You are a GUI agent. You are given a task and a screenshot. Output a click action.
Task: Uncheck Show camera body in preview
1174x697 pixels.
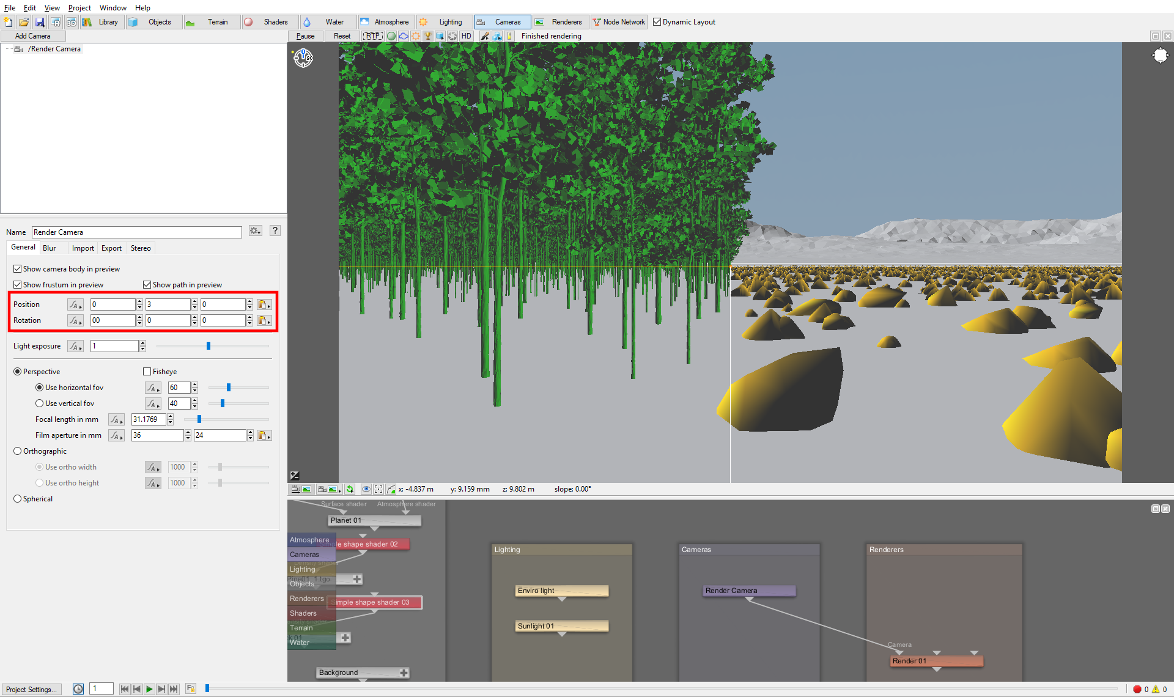tap(18, 269)
